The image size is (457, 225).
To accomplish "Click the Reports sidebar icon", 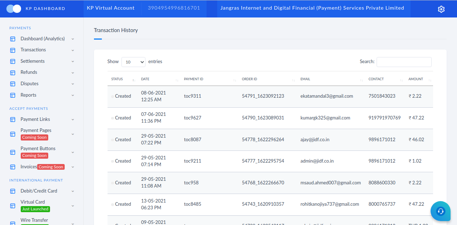I will pos(13,95).
